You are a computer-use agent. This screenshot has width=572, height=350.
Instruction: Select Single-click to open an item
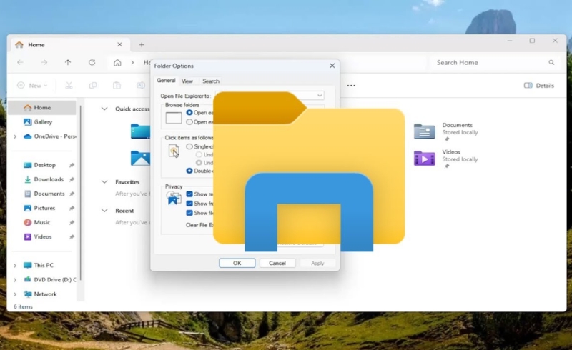click(189, 146)
